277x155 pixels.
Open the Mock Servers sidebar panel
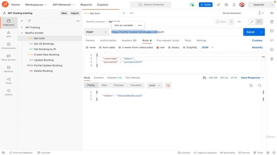pos(9,57)
